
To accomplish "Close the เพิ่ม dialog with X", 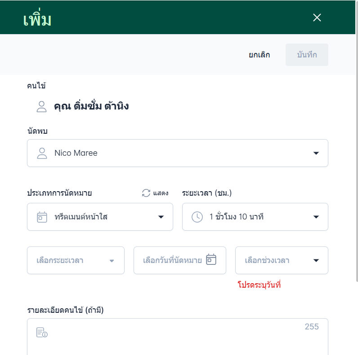I will click(317, 18).
